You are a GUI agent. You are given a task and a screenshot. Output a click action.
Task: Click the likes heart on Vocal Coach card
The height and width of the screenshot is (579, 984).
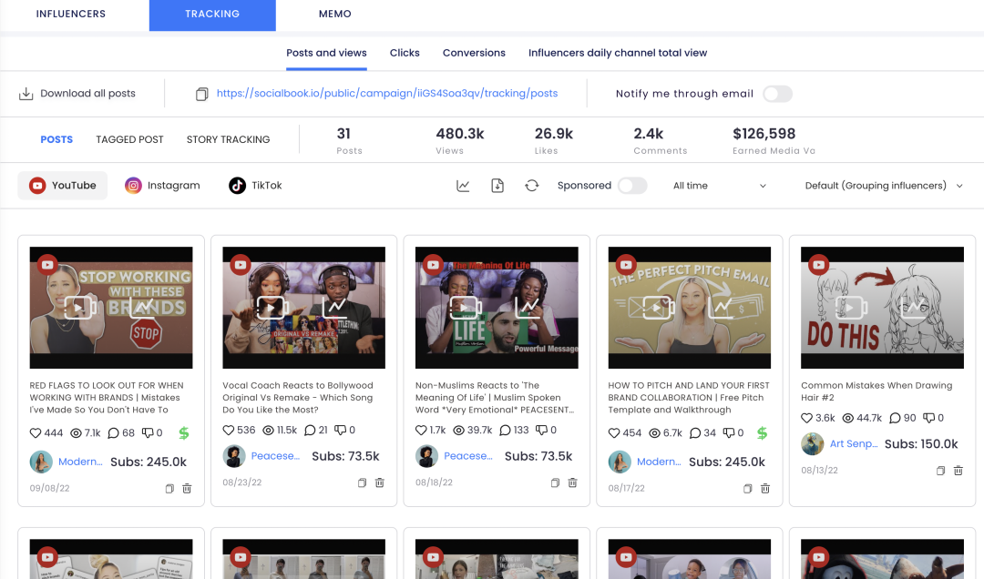point(229,431)
